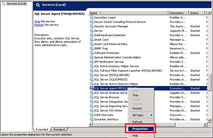Click the SQL Server VSS Writer icon
This screenshot has width=213, height=138.
92,110
